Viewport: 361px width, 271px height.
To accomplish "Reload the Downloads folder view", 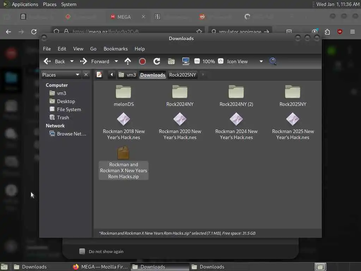I will 157,61.
